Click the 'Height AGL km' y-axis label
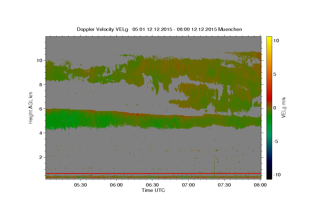 [31, 107]
